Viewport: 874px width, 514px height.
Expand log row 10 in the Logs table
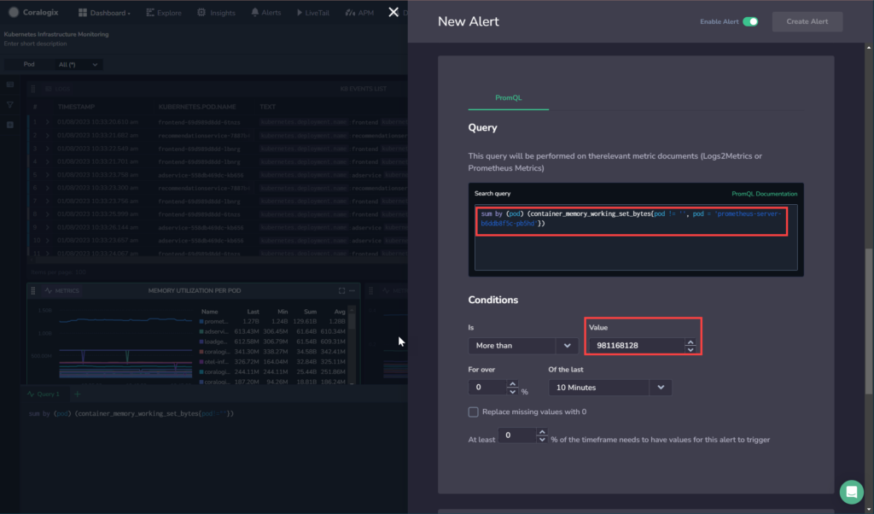(x=48, y=241)
